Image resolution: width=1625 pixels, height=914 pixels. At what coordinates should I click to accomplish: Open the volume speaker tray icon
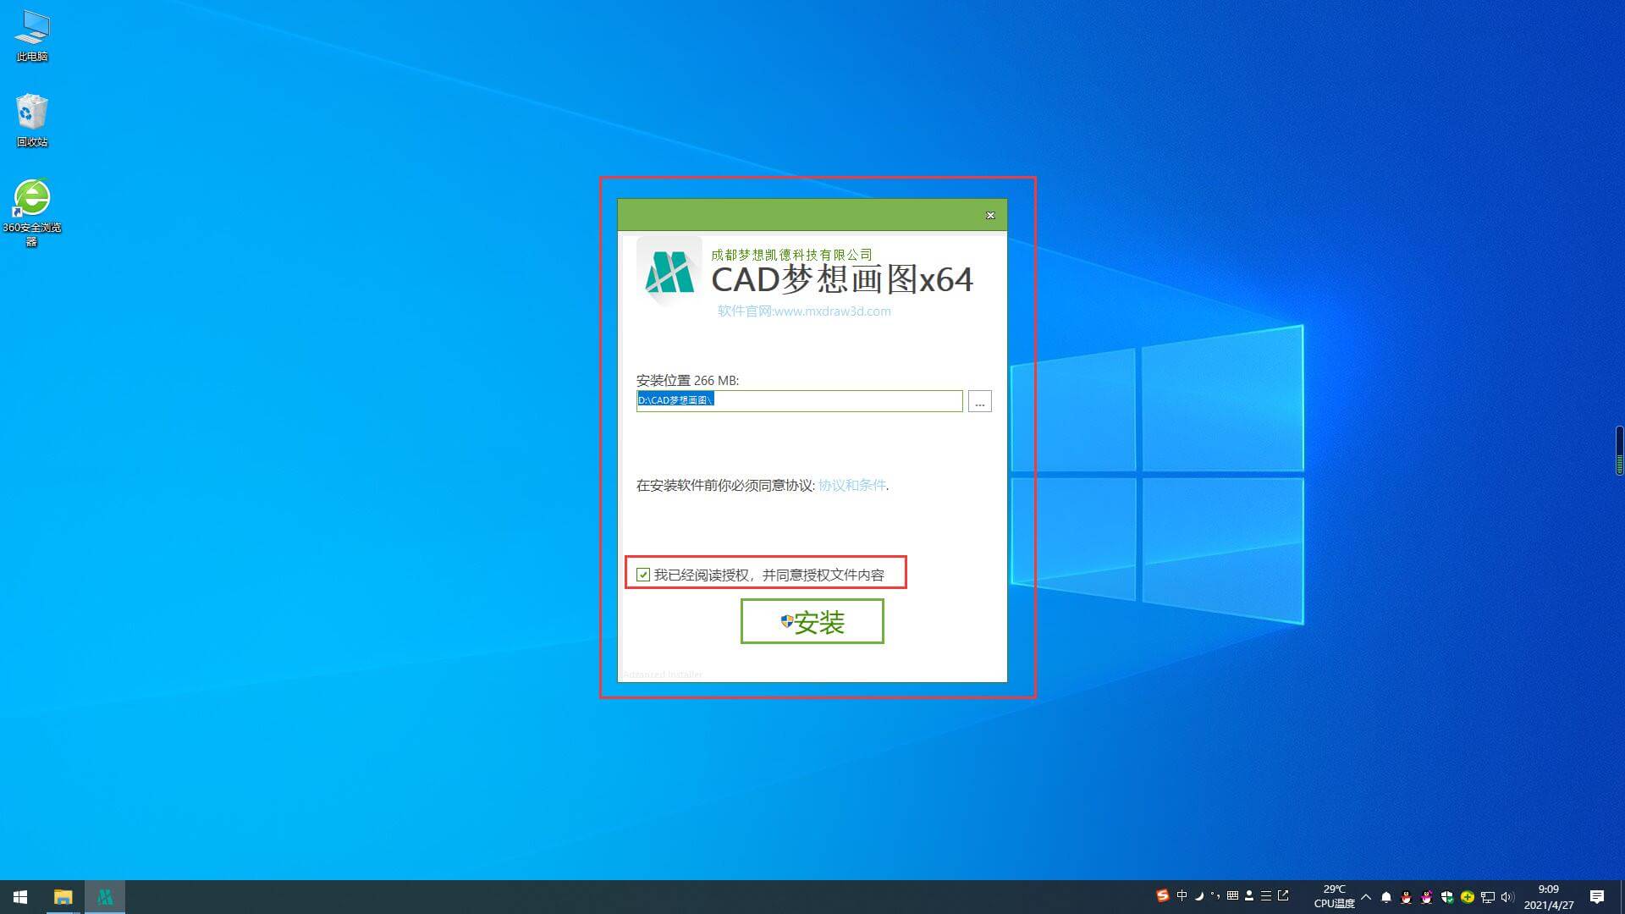click(x=1507, y=897)
